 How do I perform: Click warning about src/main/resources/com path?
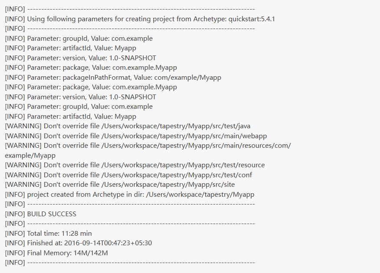(x=148, y=146)
